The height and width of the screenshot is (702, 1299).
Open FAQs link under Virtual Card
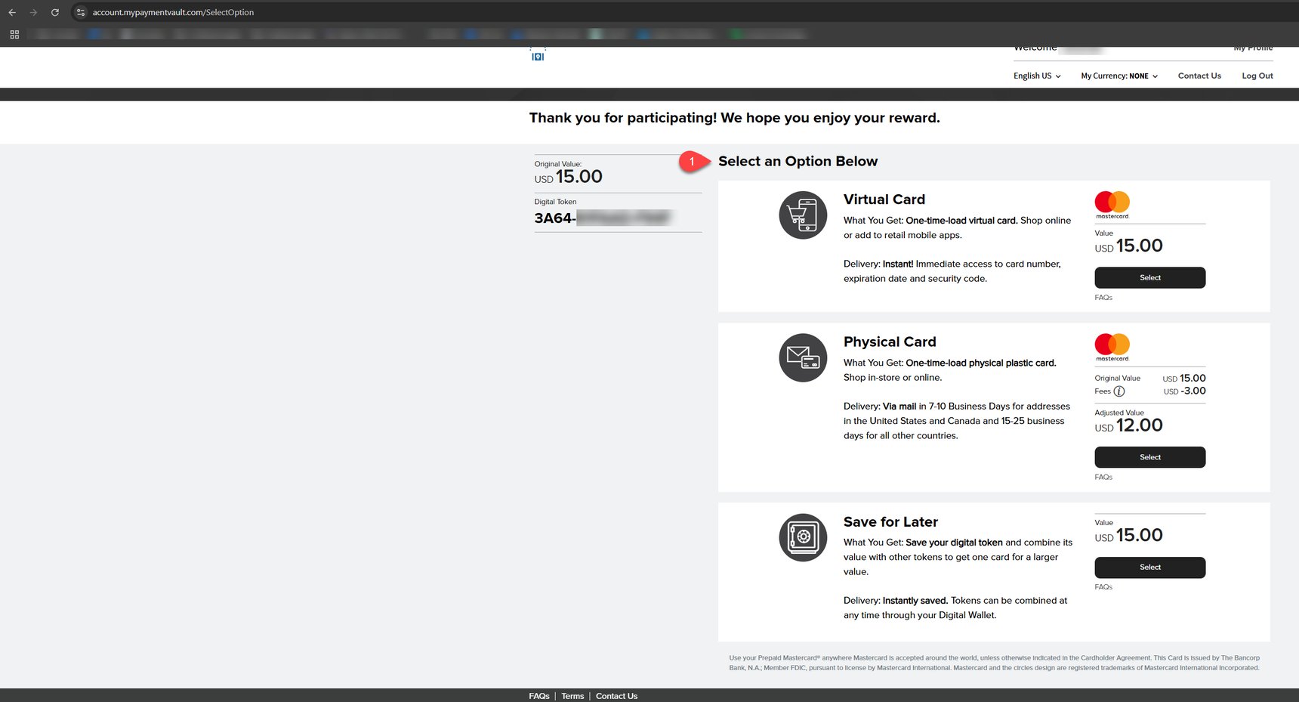tap(1103, 298)
